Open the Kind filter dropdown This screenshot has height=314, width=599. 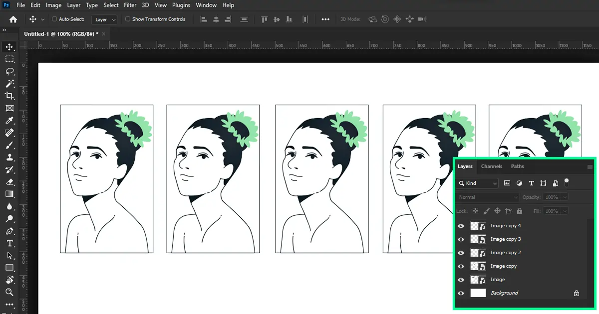(478, 183)
